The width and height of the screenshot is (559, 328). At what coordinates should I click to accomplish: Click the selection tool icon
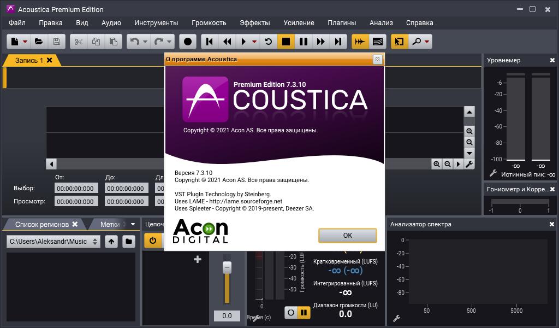(399, 42)
